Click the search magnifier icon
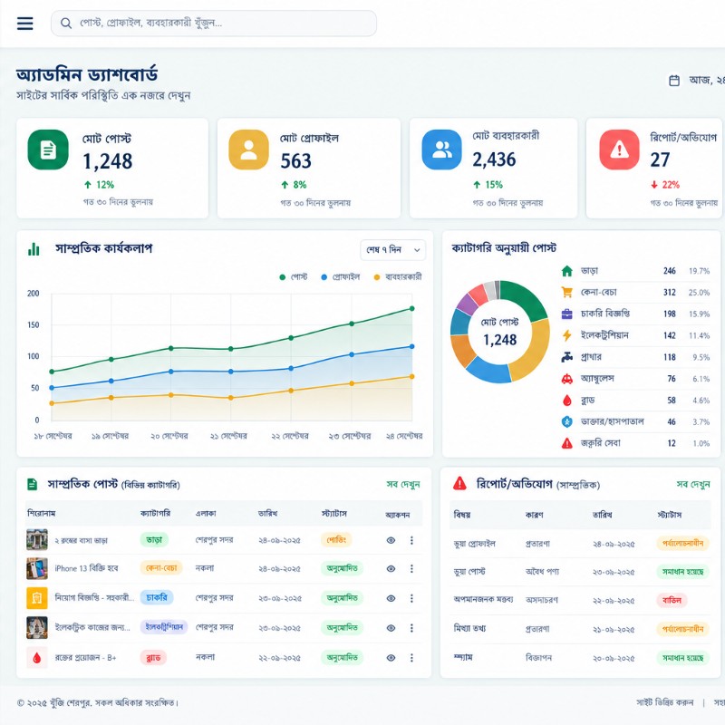This screenshot has height=725, width=725. [66, 24]
